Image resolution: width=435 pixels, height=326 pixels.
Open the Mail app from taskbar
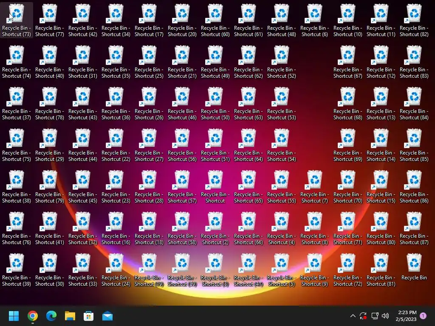(x=107, y=316)
